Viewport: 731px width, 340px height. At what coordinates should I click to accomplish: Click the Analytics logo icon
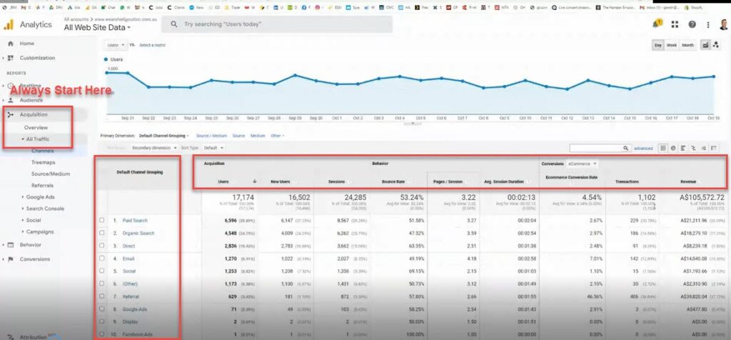click(x=9, y=24)
